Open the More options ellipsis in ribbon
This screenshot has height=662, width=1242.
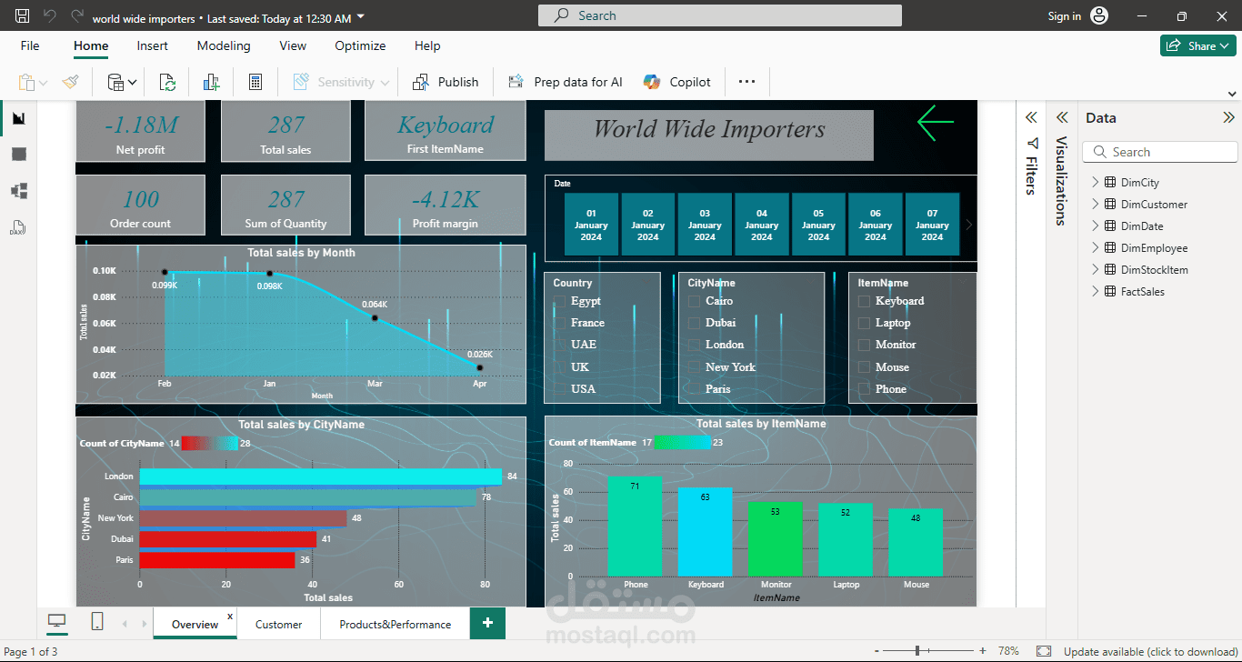tap(746, 82)
